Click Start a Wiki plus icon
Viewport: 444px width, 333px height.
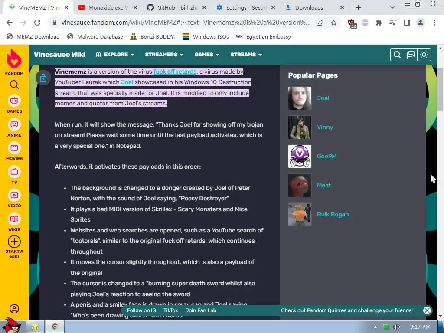[x=14, y=242]
